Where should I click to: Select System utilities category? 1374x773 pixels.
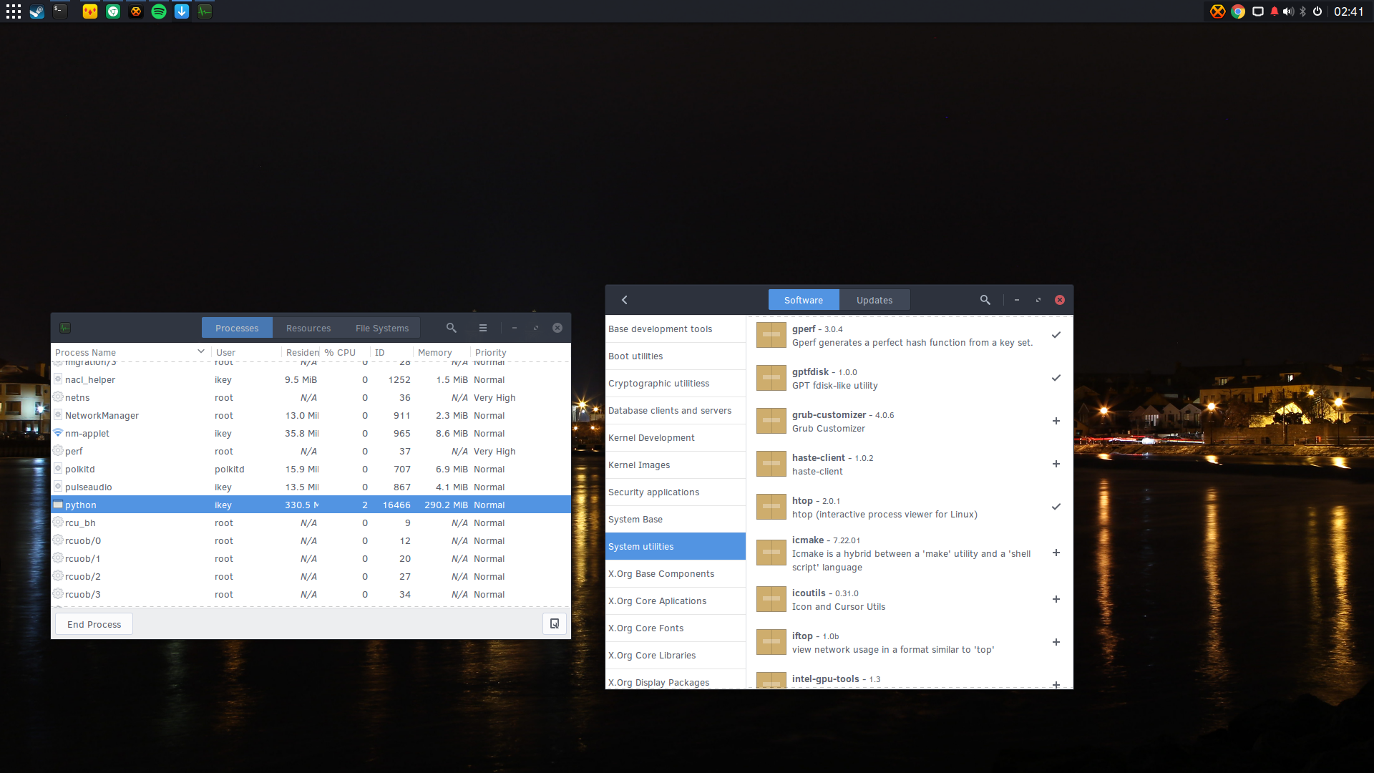click(x=676, y=546)
